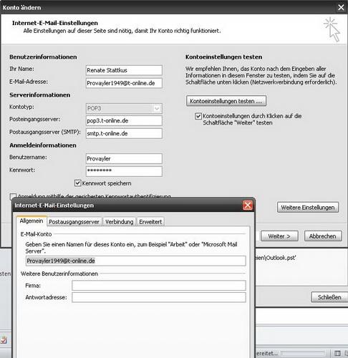
Task: Toggle Kennwort speichern checkbox
Action: (x=78, y=183)
